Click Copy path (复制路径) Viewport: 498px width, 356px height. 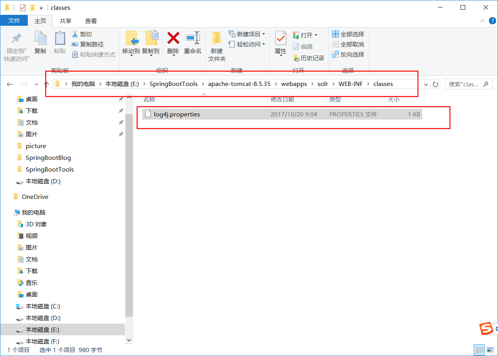tap(87, 45)
